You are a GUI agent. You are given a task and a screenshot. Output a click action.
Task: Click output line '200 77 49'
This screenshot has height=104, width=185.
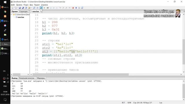pos(21,91)
